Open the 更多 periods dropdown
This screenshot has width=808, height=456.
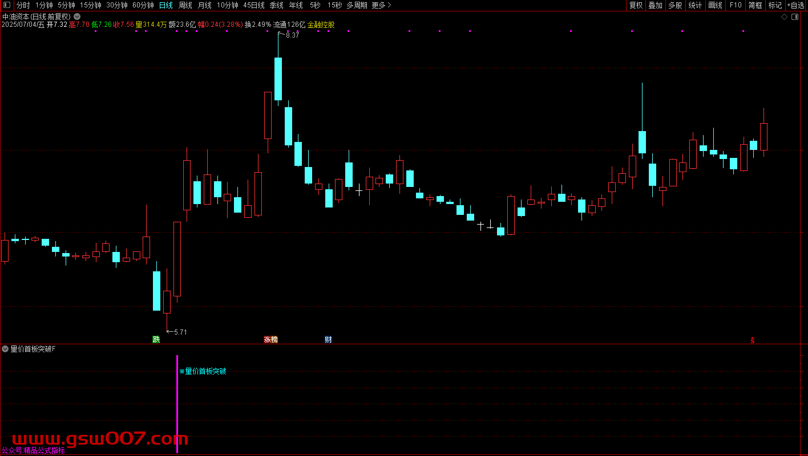tap(381, 5)
